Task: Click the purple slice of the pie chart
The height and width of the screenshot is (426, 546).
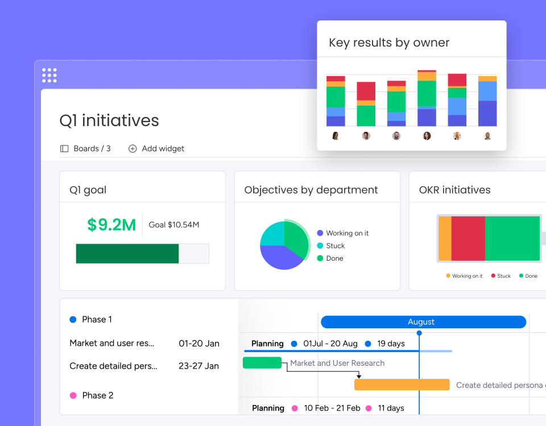Action: (280, 258)
